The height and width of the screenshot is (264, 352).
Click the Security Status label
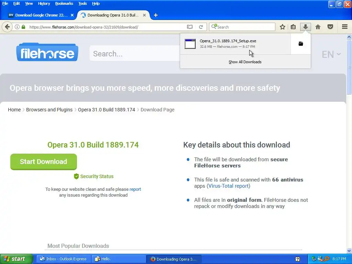tap(97, 176)
